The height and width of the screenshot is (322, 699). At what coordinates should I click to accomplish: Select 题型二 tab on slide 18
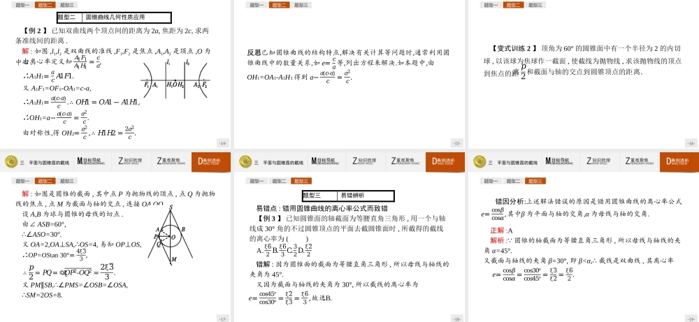pos(279,181)
